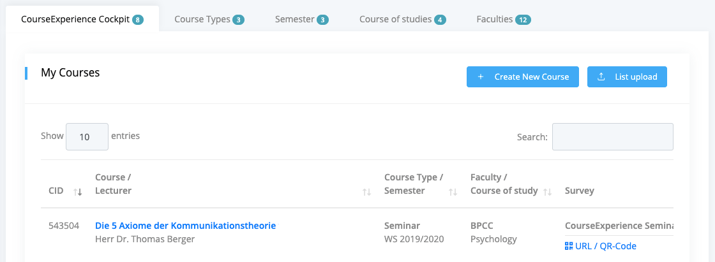Go to the Course of studies tab
The image size is (715, 262).
pos(403,20)
